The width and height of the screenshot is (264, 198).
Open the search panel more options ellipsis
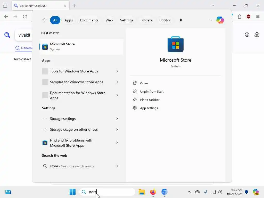pyautogui.click(x=210, y=20)
